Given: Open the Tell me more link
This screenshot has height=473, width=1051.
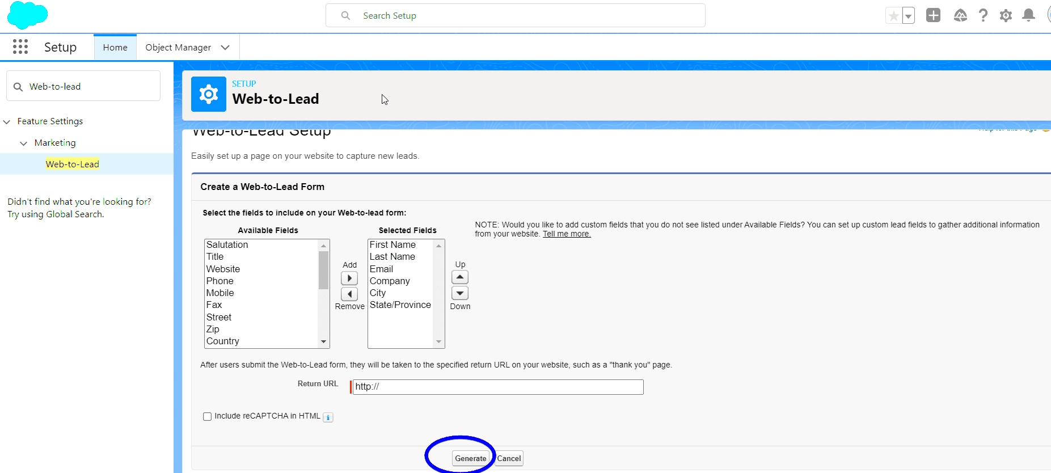Looking at the screenshot, I should [x=567, y=234].
